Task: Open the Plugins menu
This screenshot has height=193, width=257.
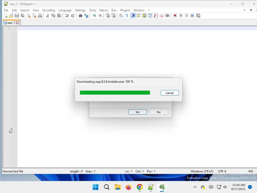Action: (125, 10)
